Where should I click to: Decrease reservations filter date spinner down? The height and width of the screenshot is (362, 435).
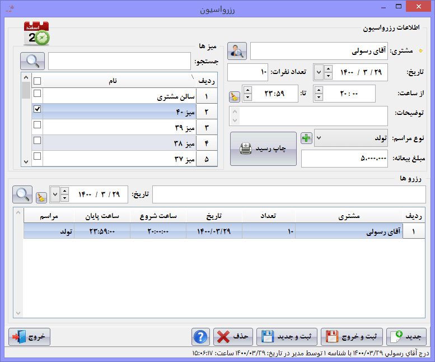(x=64, y=198)
